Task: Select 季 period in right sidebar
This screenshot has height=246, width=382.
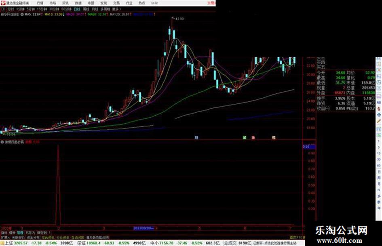Action: pos(379,202)
